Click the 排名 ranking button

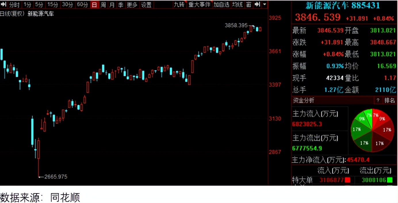(x=390, y=100)
